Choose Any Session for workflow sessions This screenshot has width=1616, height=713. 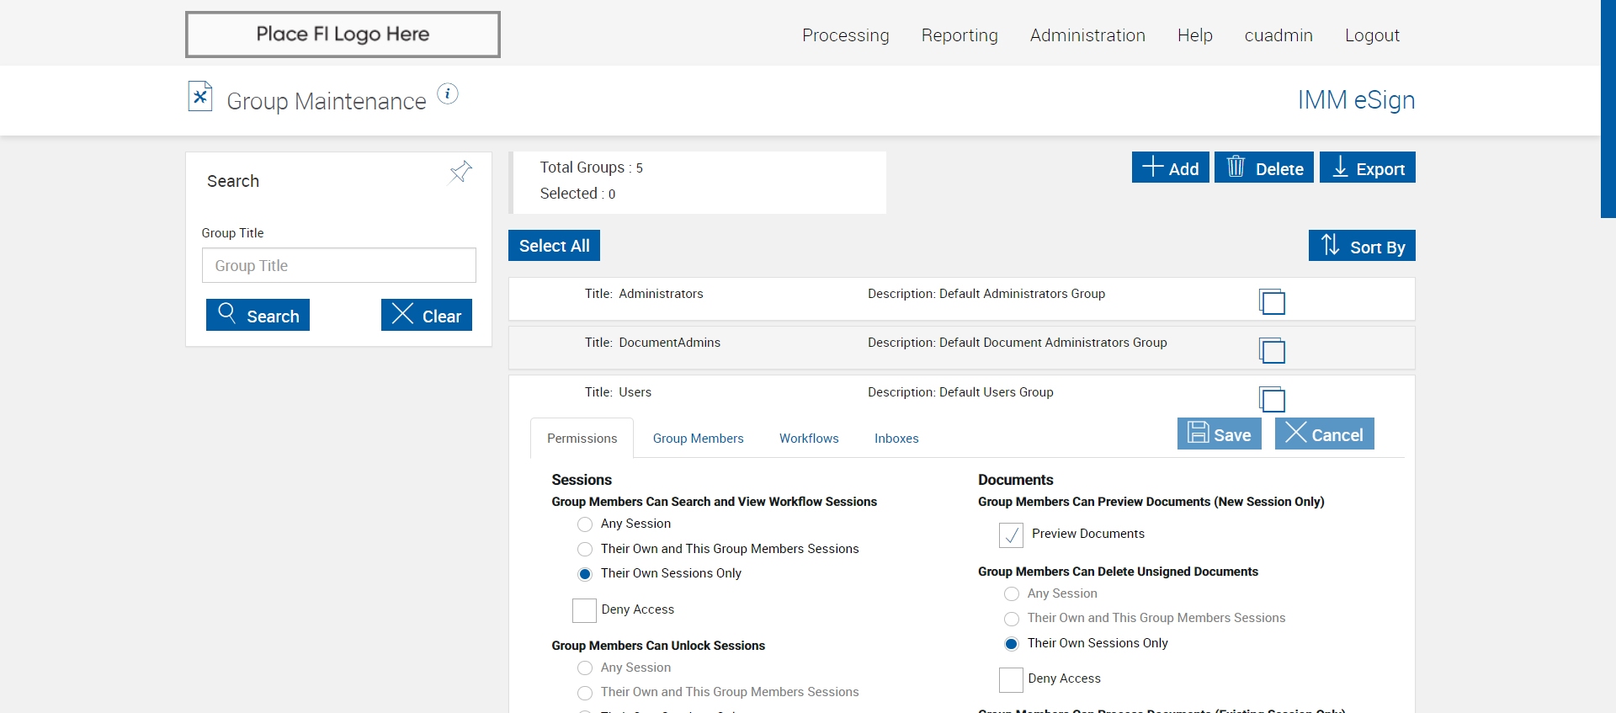pos(585,524)
